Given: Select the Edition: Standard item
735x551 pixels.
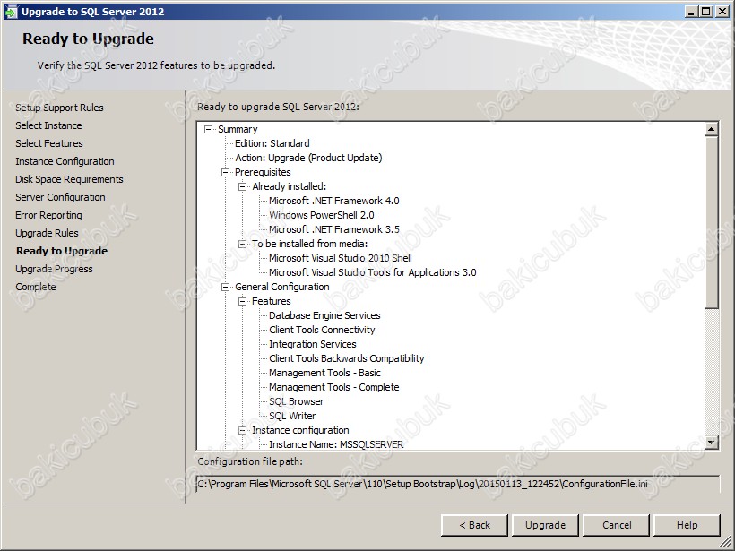Looking at the screenshot, I should [x=272, y=143].
